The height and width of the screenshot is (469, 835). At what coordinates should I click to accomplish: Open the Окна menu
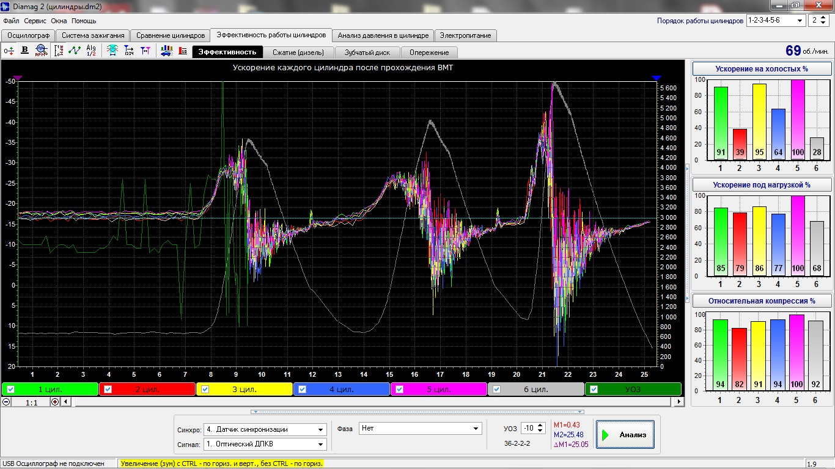[x=59, y=21]
